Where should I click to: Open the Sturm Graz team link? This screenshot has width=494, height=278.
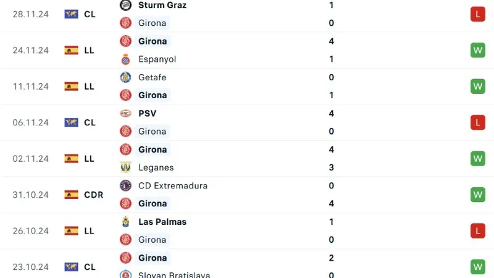(x=162, y=5)
